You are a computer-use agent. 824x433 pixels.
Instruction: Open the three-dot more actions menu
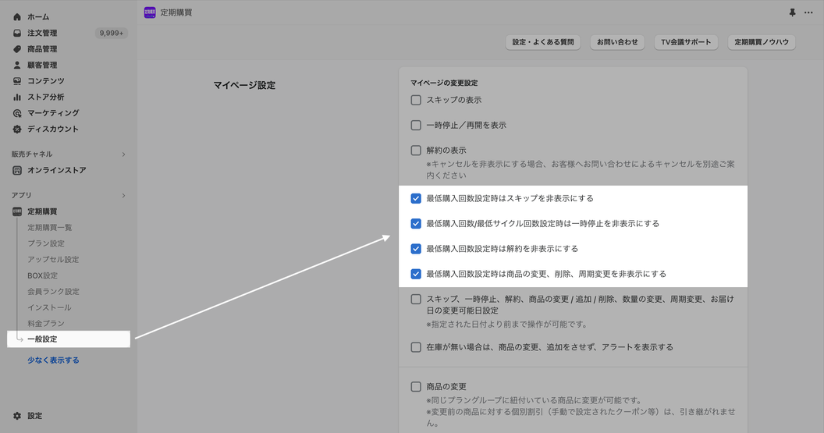808,12
